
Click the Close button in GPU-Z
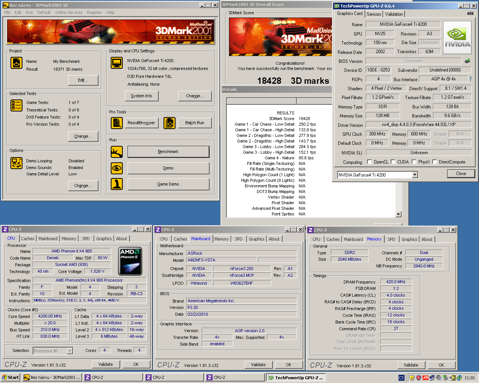coord(461,174)
